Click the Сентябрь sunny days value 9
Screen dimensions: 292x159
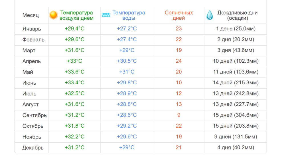(179, 115)
